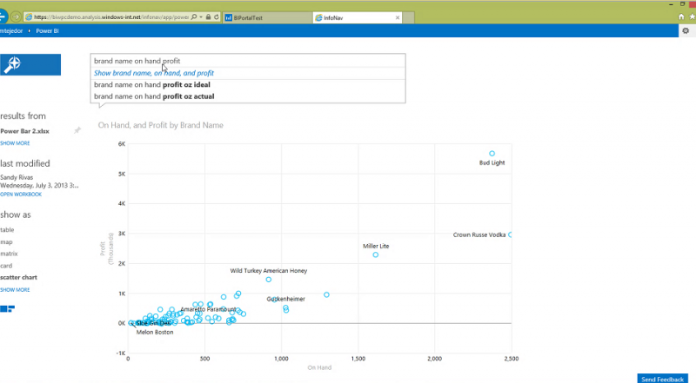
Task: Click SHOW MORE under results from
Action: (x=15, y=143)
